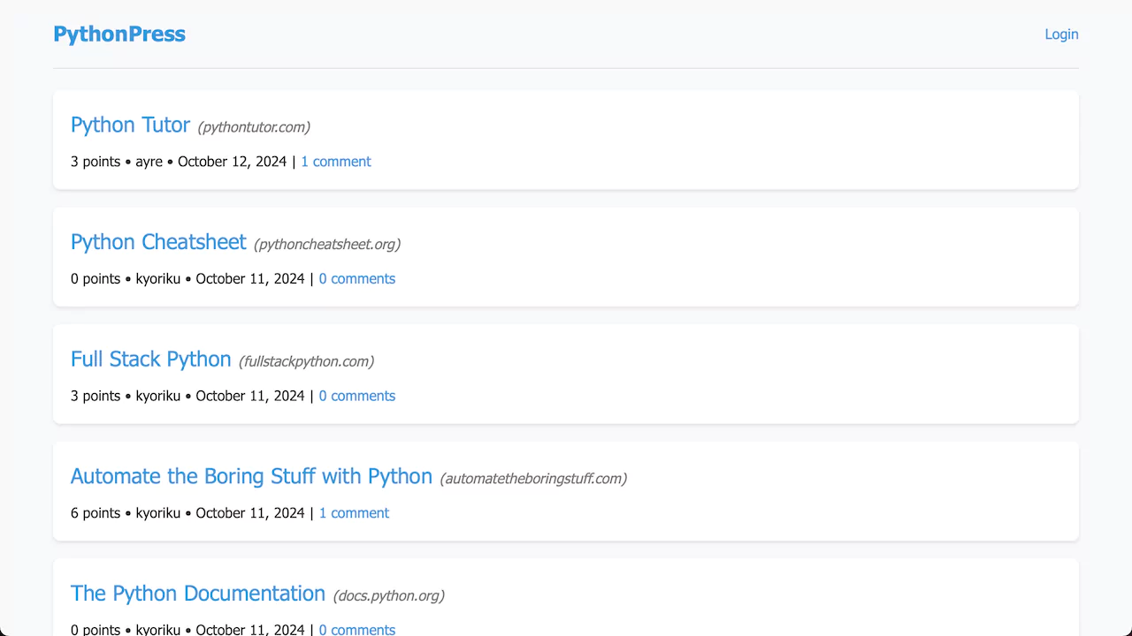Click the pythoncheatsheet.org domain label
1132x636 pixels.
326,244
